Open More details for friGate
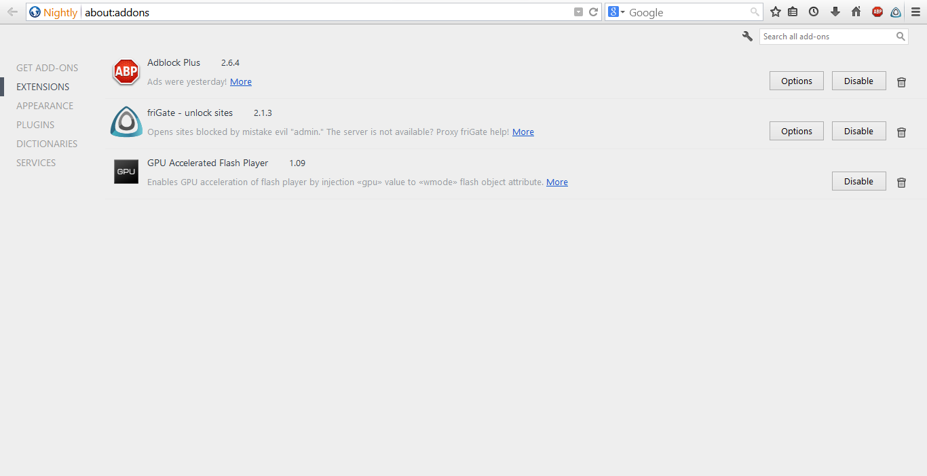 523,132
